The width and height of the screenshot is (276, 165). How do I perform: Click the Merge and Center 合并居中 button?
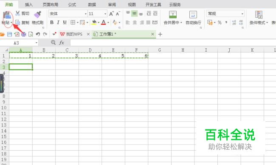point(173,18)
